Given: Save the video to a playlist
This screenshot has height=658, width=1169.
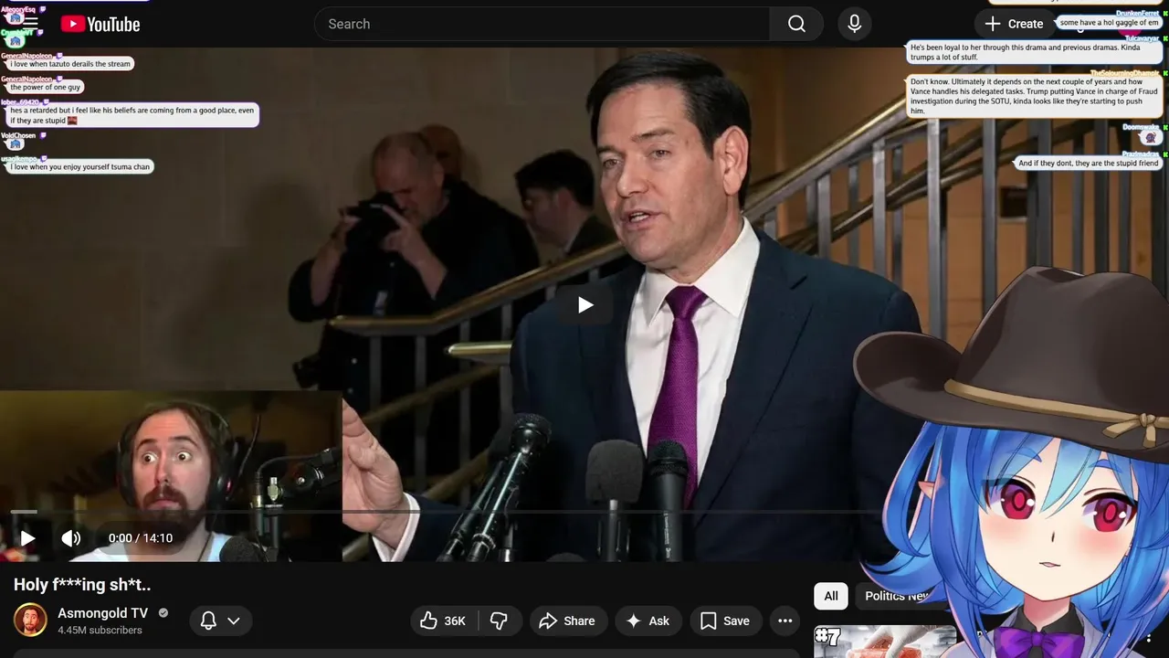Looking at the screenshot, I should click(725, 621).
